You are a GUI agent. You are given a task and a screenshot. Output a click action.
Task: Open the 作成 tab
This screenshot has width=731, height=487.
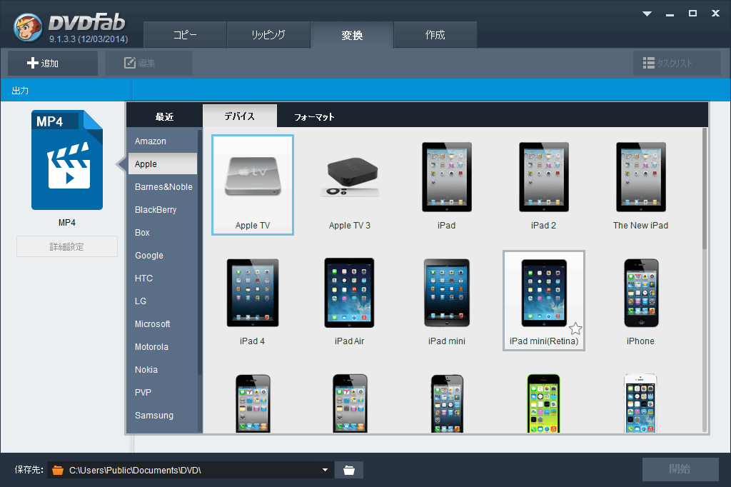pos(435,35)
